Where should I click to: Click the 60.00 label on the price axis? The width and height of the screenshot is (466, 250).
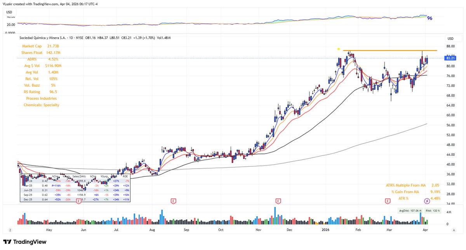(x=450, y=115)
